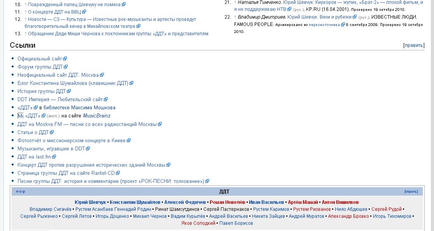Click up-arrow icon of reference 10
Viewport: 434px width, 231px height.
tap(26, 5)
